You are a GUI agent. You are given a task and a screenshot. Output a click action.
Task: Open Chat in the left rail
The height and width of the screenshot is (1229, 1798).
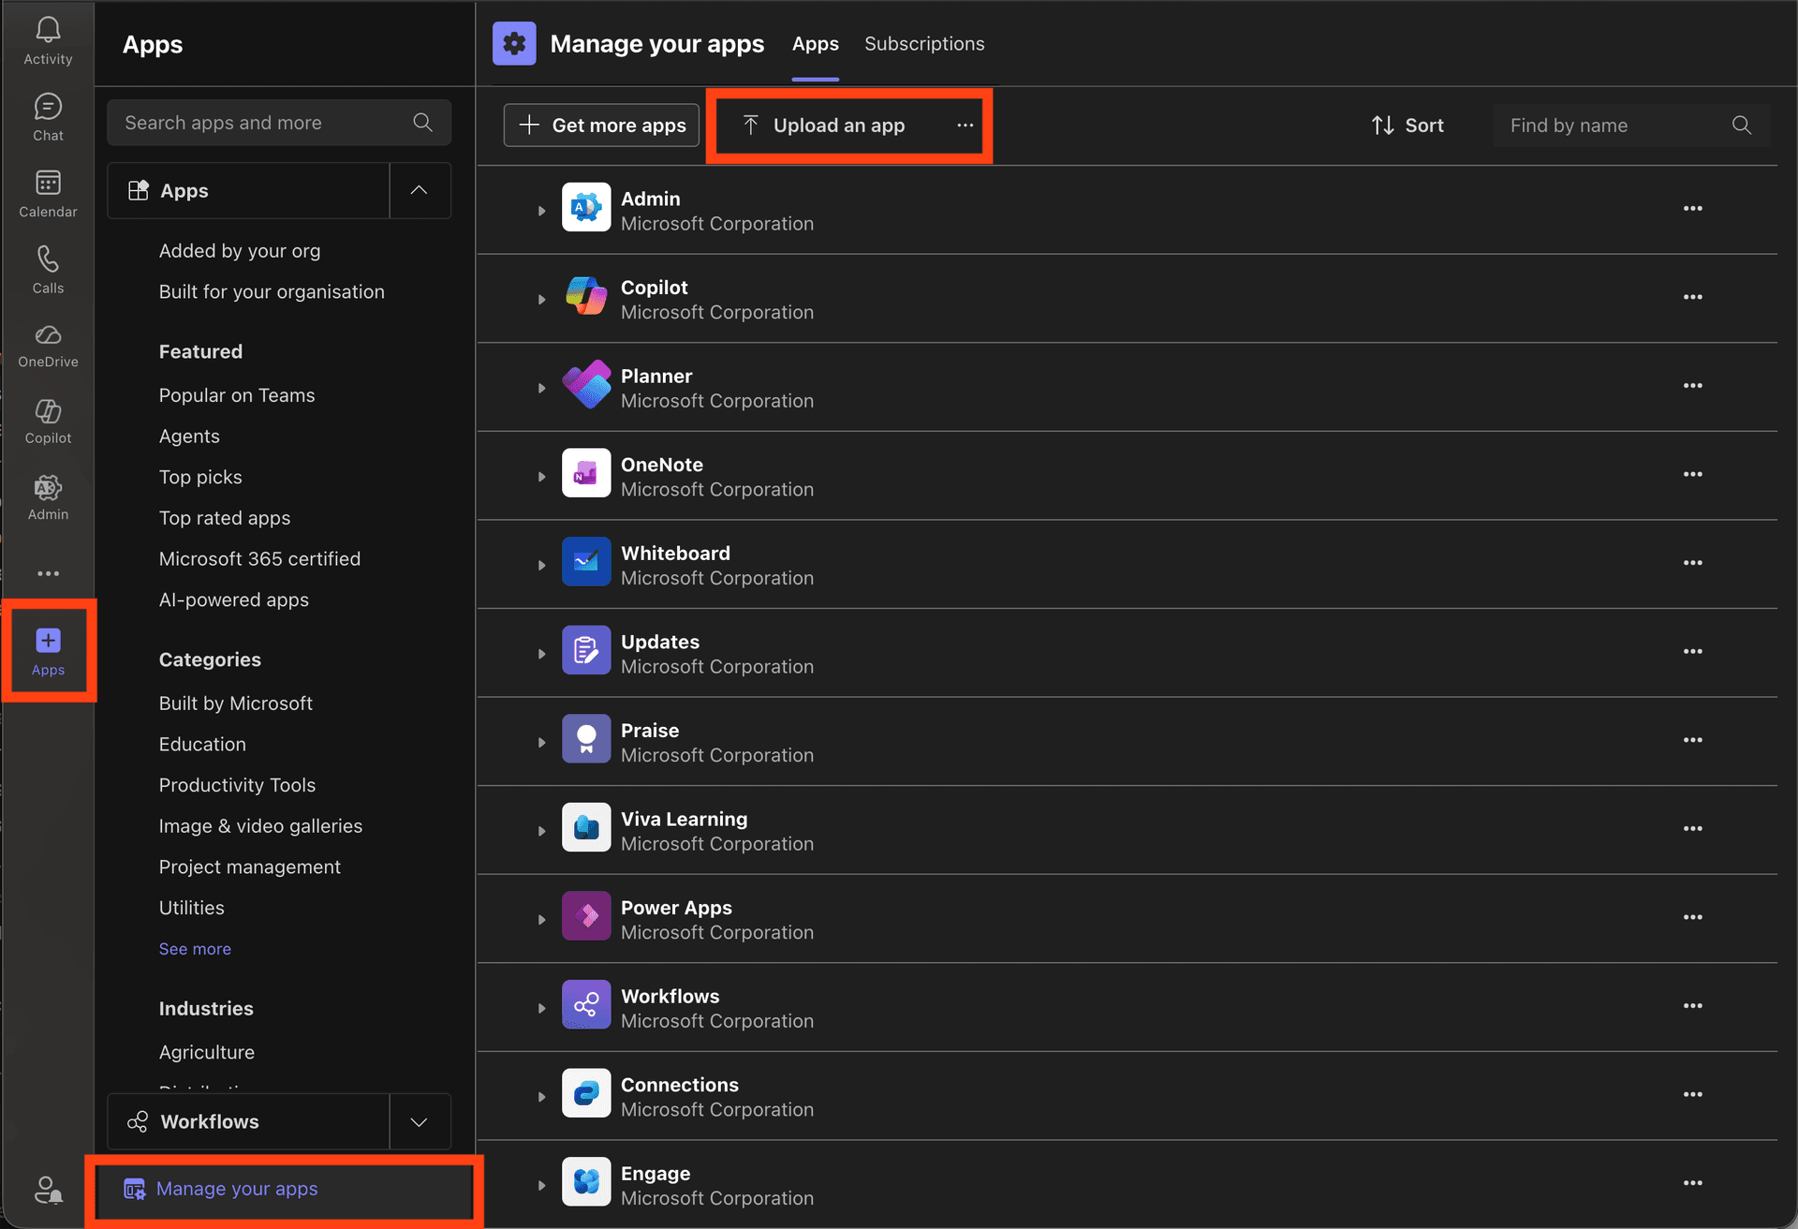click(x=48, y=107)
